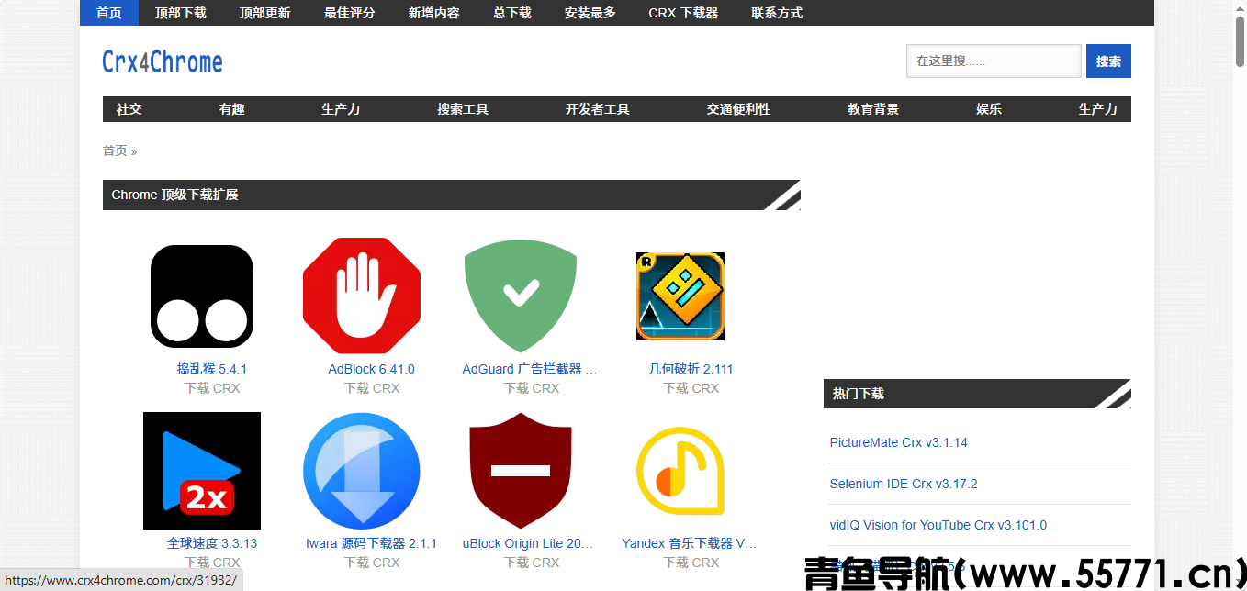The image size is (1247, 591).
Task: Open the AdBlock red stop-hand icon
Action: tap(362, 295)
